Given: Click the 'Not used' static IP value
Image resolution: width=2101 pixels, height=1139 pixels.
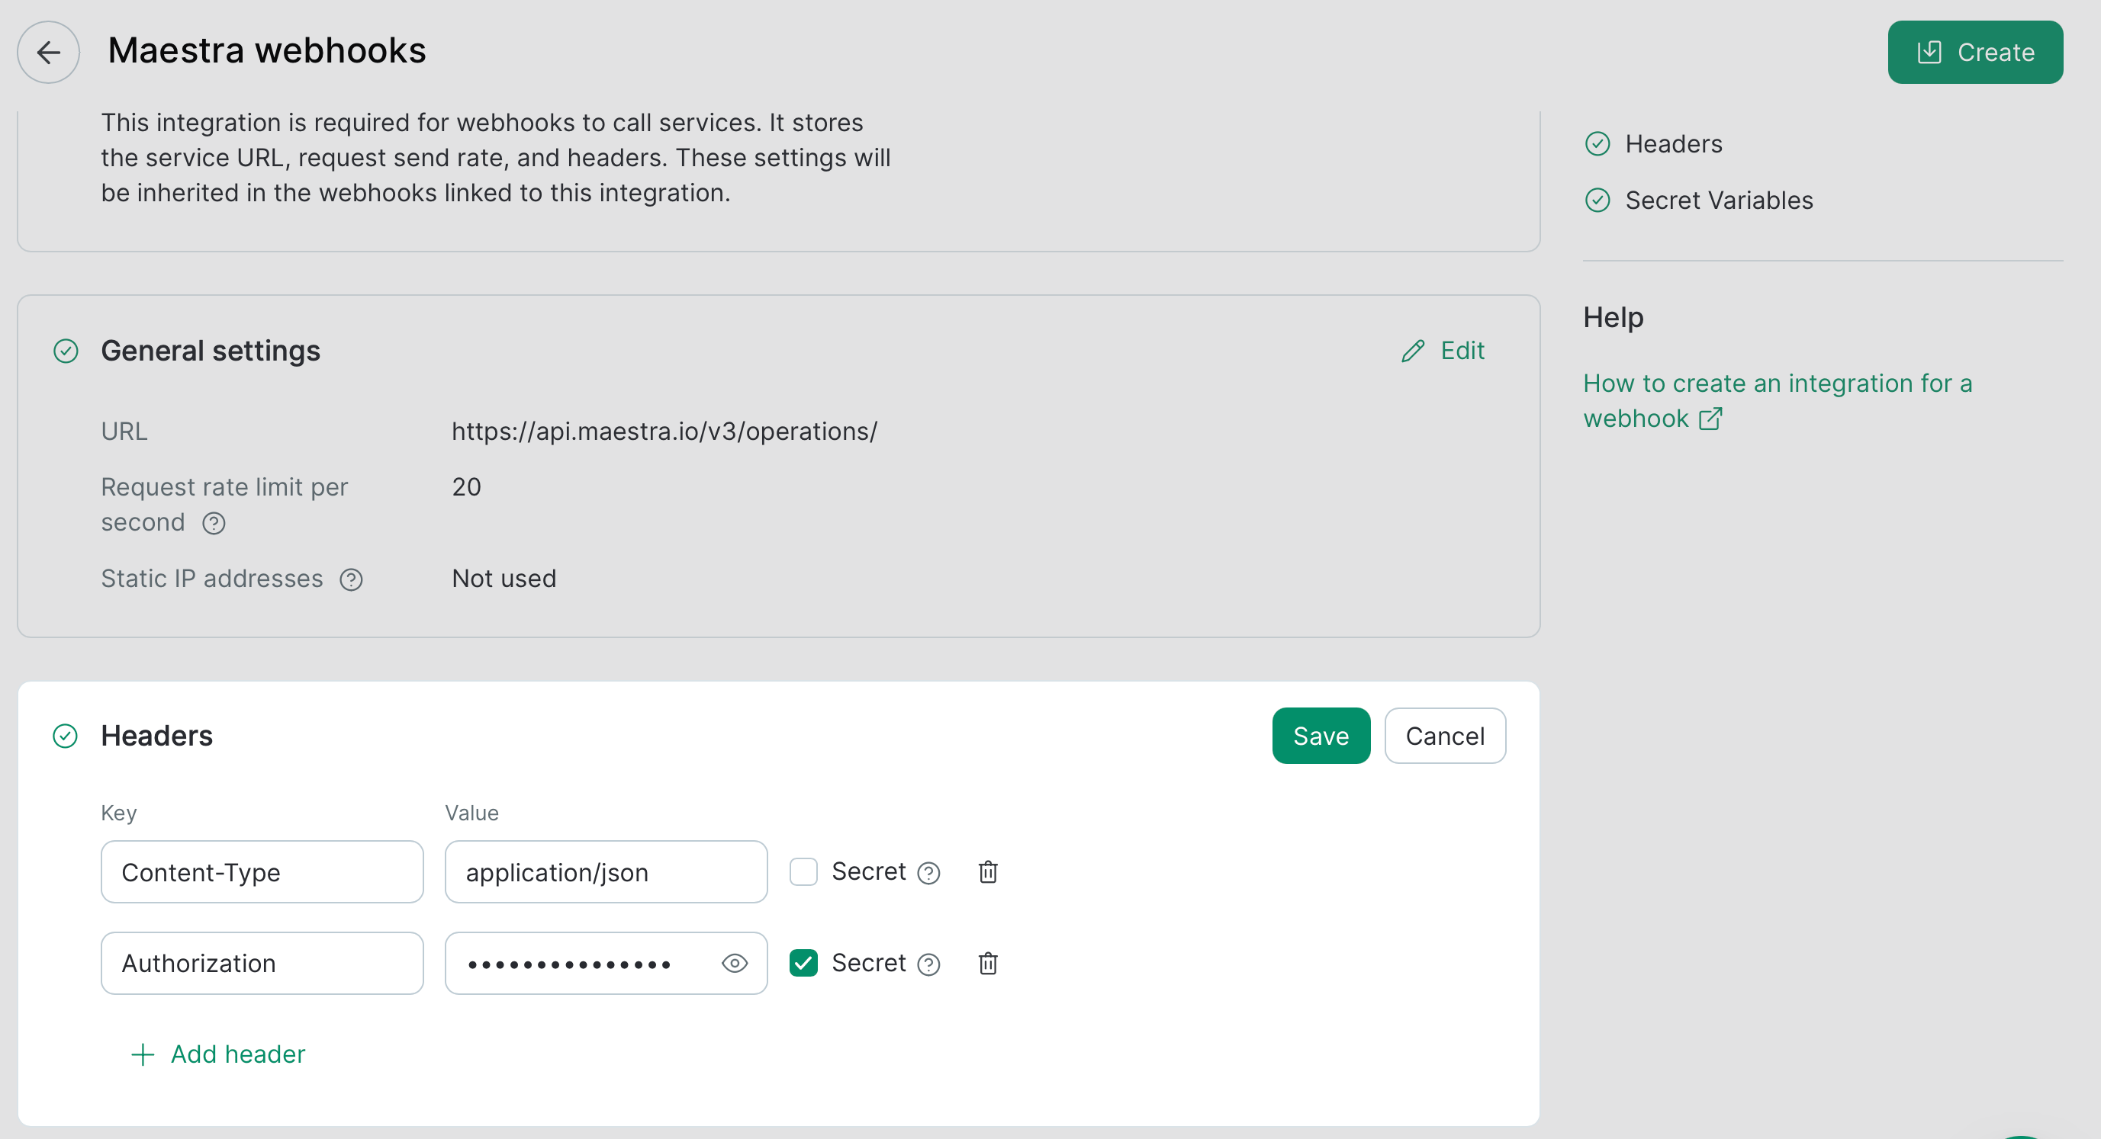Looking at the screenshot, I should 504,578.
